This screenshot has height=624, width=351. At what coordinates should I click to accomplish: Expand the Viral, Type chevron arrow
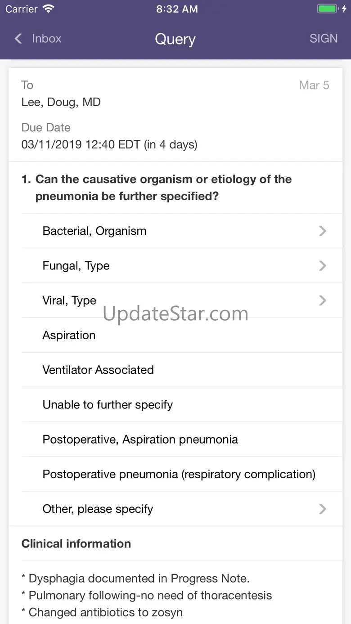[x=323, y=300]
